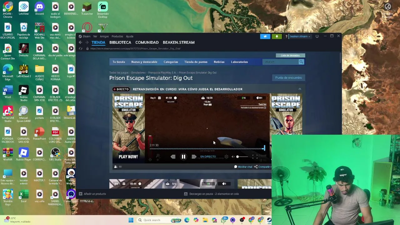
Task: Open Steam help question mark
Action: pos(286,37)
